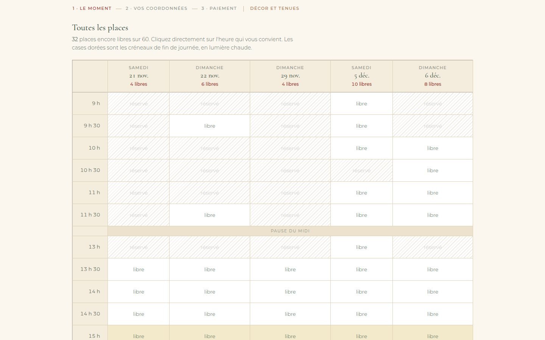545x340 pixels.
Task: Choose the 14 h slot on Dimanche 29 nov.
Action: pyautogui.click(x=290, y=292)
